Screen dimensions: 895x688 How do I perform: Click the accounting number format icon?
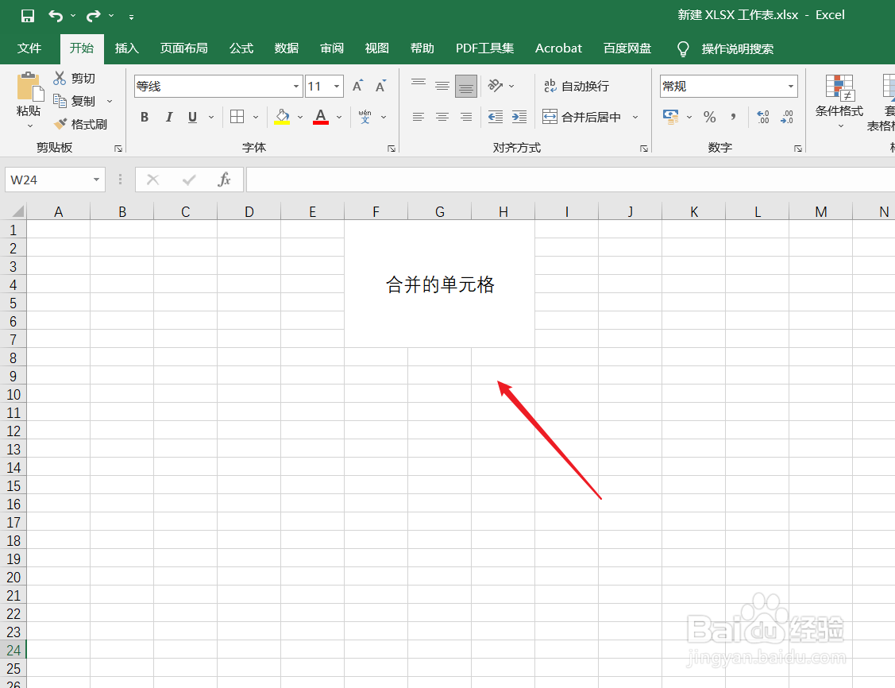pos(671,117)
